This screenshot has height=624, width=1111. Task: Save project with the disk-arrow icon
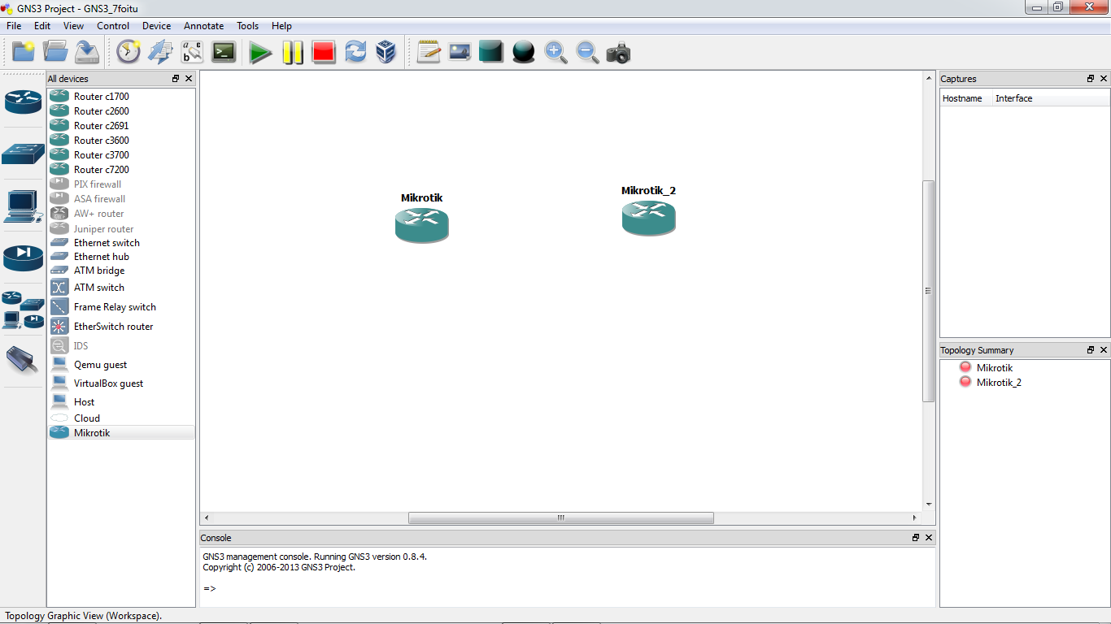coord(87,52)
